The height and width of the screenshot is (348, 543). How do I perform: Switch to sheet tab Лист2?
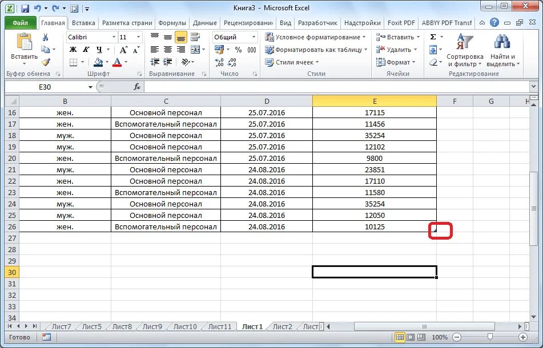point(282,326)
